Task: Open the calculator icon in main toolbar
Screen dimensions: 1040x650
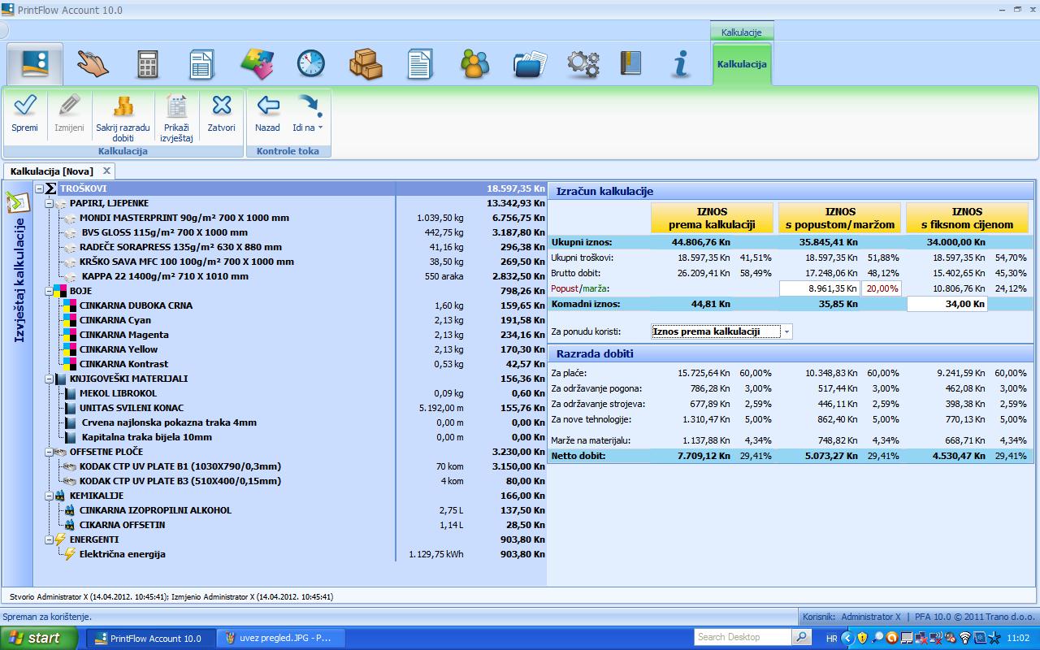Action: pyautogui.click(x=147, y=64)
